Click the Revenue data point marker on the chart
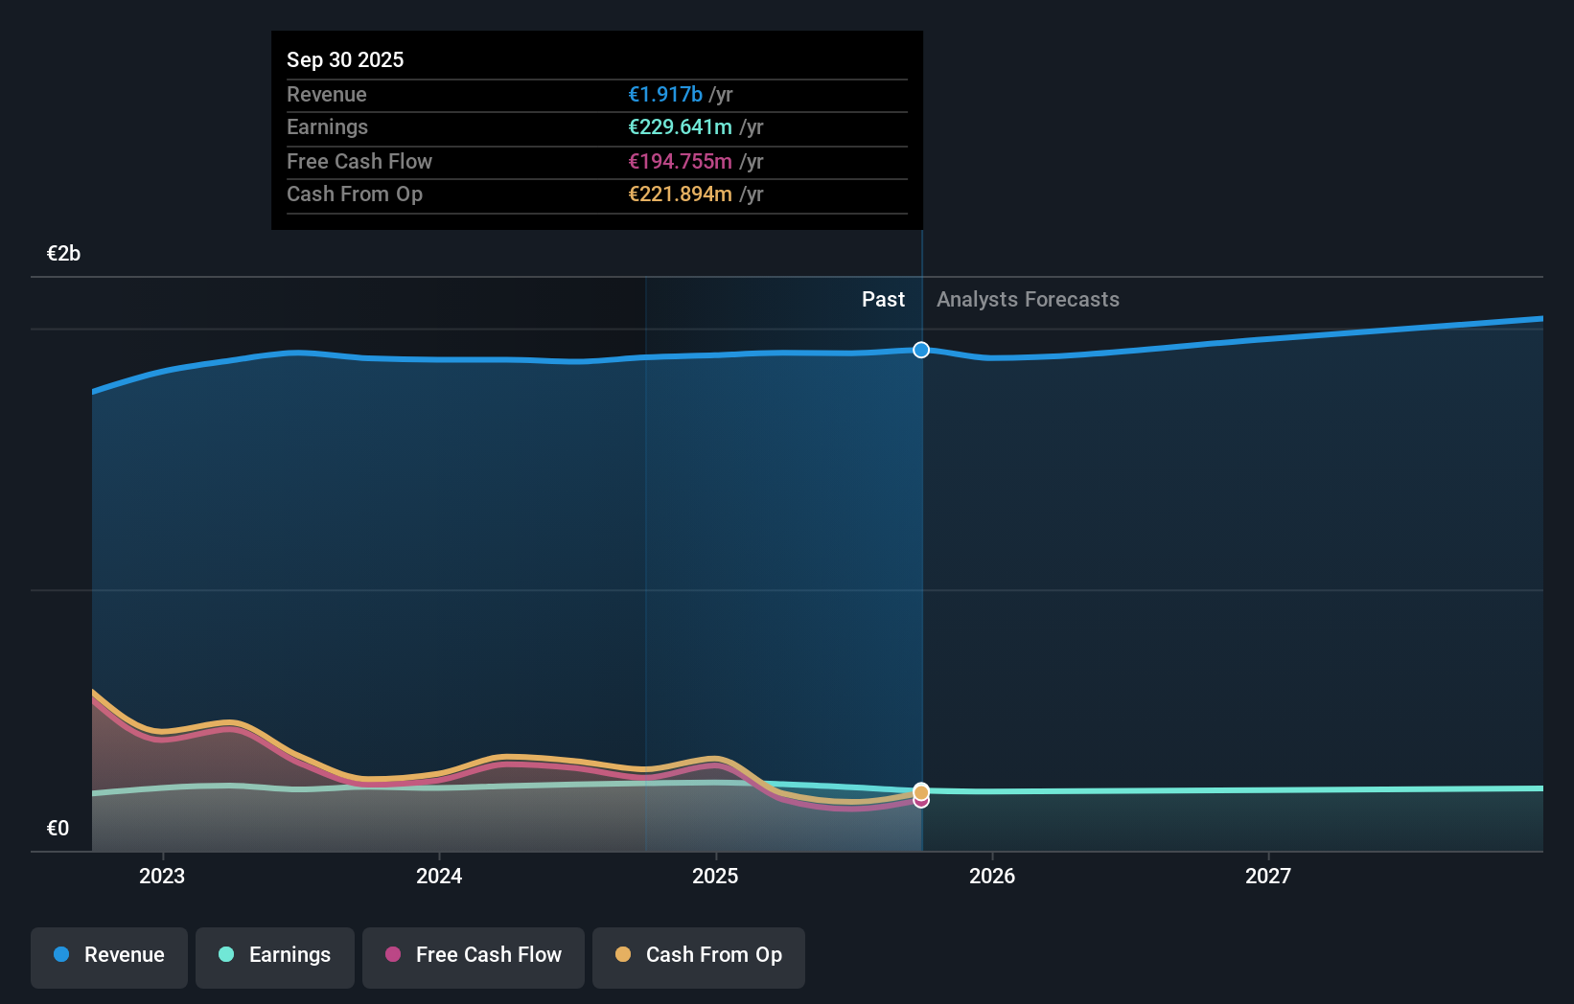 click(x=920, y=350)
